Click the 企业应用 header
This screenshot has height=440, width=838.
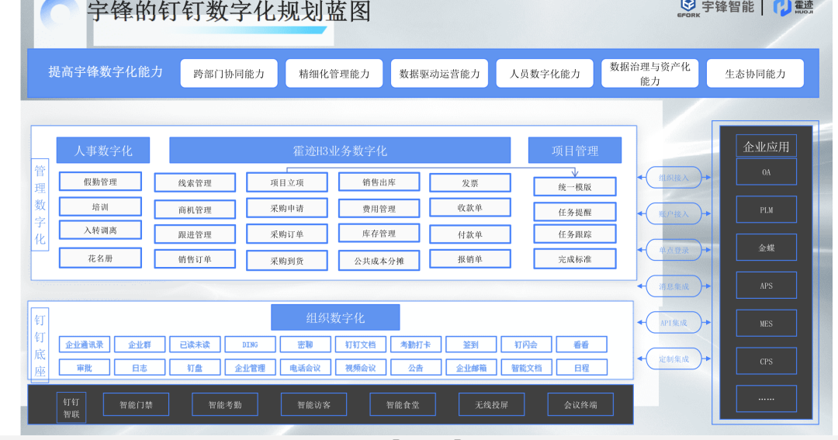767,147
